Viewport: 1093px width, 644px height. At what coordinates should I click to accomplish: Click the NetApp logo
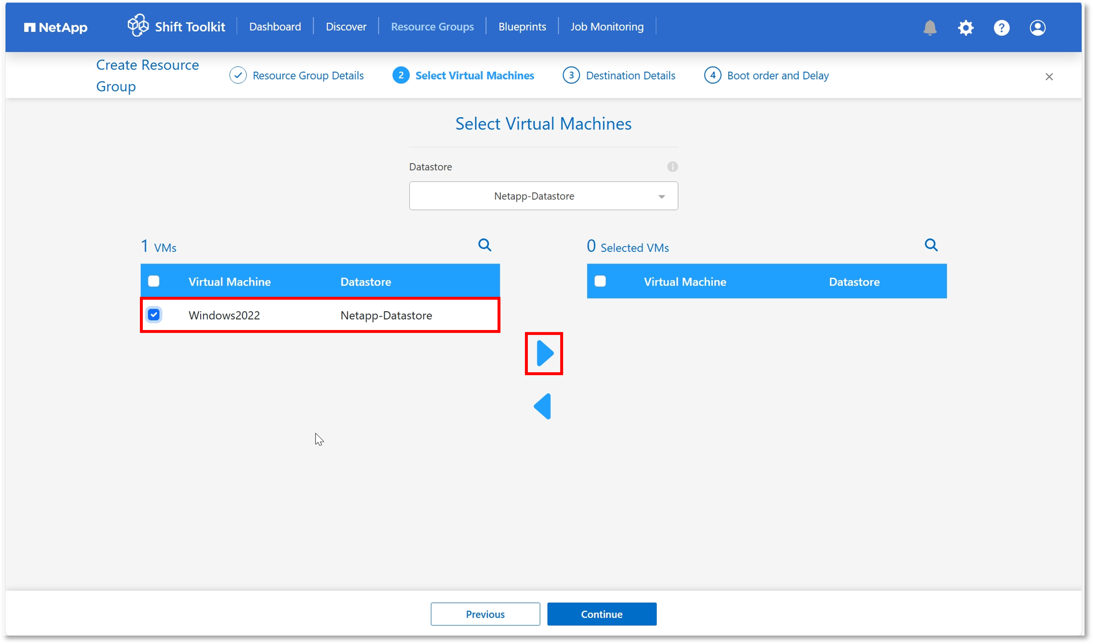pos(56,27)
